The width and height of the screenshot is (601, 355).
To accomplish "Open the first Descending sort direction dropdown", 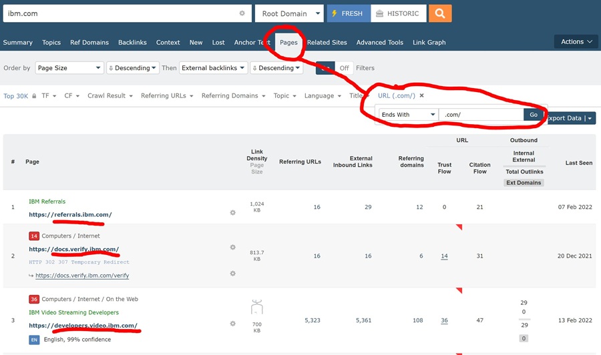I will pyautogui.click(x=133, y=68).
